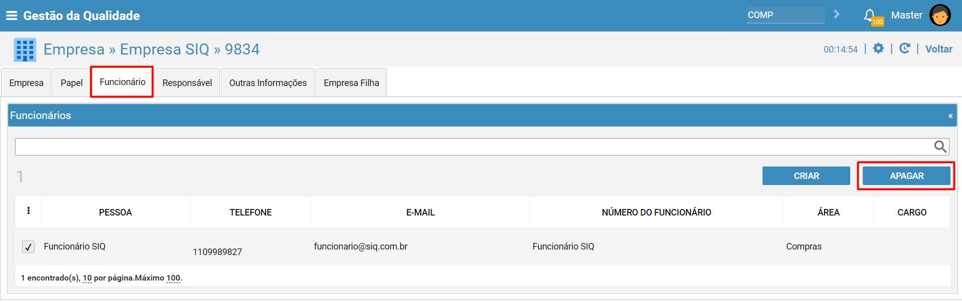
Task: Open the Master user avatar
Action: [x=939, y=15]
